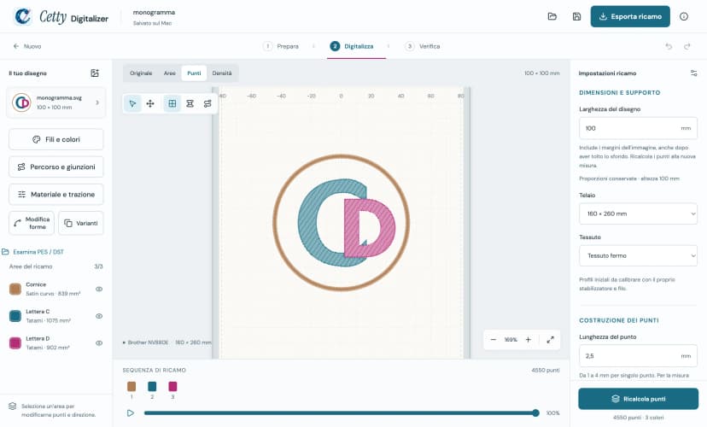The image size is (707, 427).
Task: Open Percorso e giunzioni
Action: point(56,167)
